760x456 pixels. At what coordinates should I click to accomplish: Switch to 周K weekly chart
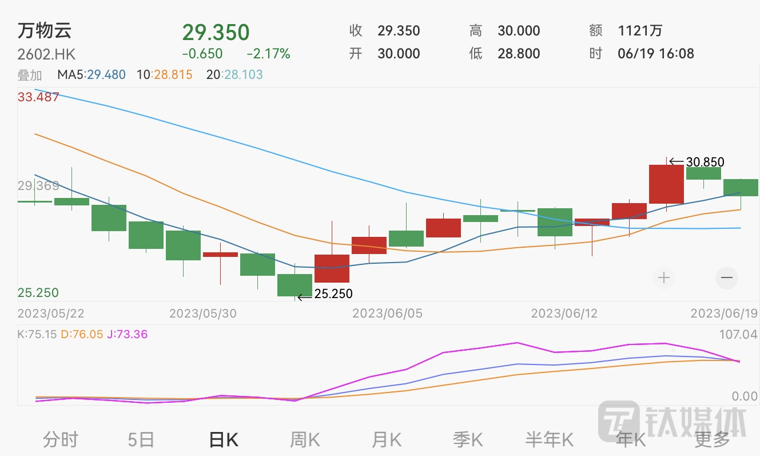305,439
